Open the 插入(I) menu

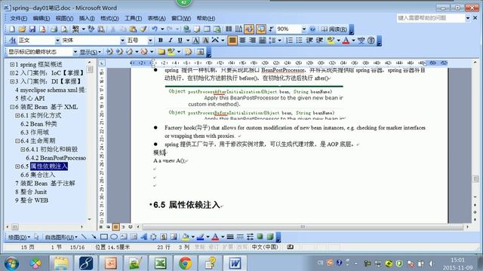(87, 18)
